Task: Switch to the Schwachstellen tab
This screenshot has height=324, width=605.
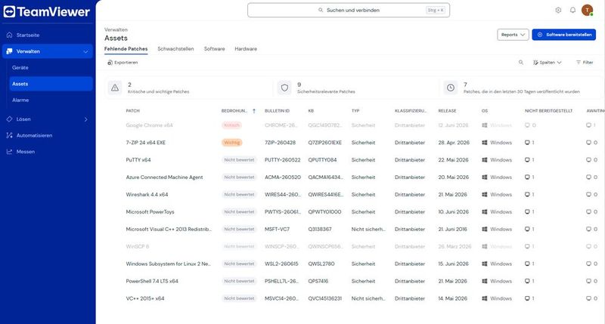Action: (x=175, y=49)
